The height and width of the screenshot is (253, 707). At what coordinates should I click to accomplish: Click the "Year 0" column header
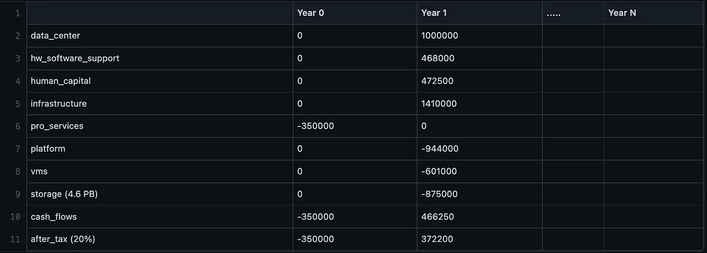(x=311, y=13)
